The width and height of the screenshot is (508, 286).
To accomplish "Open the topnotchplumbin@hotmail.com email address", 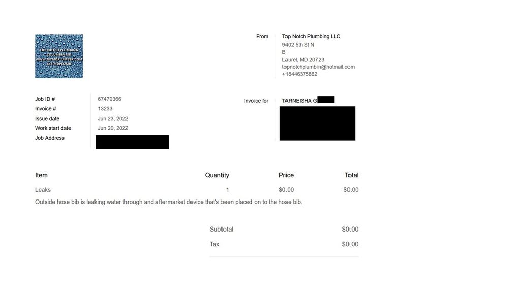I will tap(318, 67).
